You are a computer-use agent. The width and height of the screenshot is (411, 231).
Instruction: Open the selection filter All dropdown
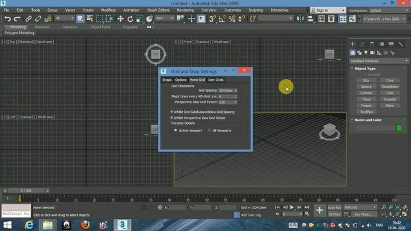pos(64,18)
